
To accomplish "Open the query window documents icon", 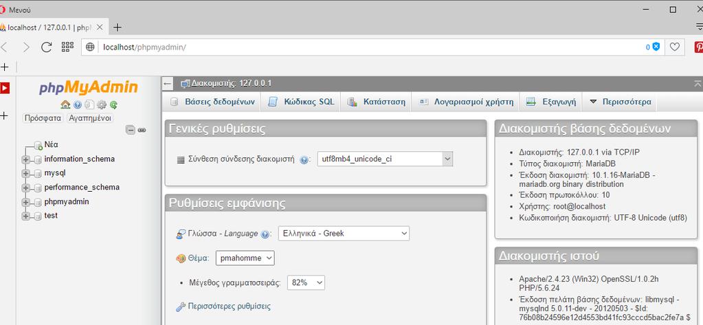I will [x=89, y=105].
